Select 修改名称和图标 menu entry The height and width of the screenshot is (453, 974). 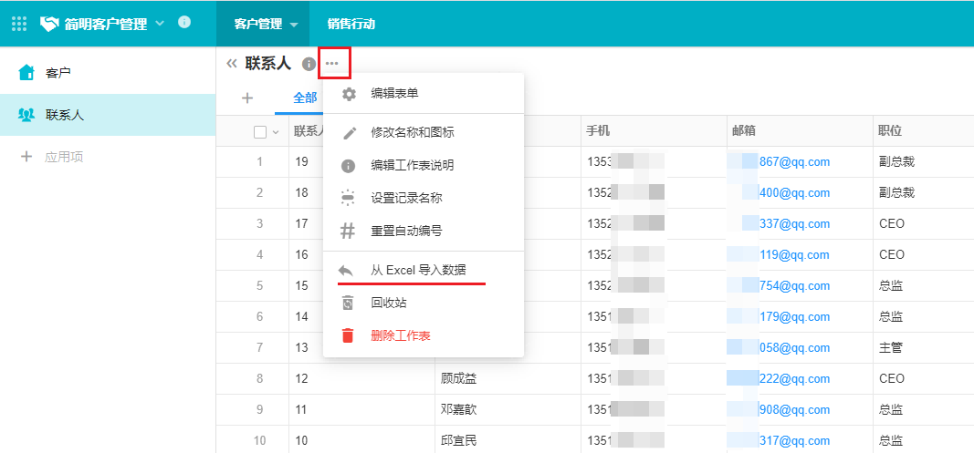coord(412,132)
